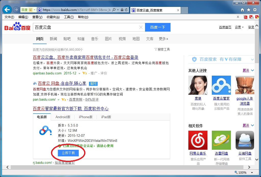Open the address bar dropdown arrow
The image size is (261, 177).
[x=118, y=10]
